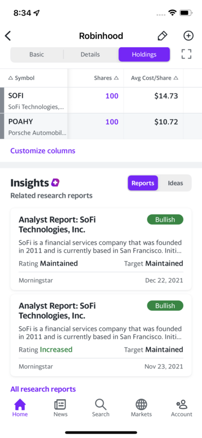Sort by Shares column triangle
Screen dimensions: 202x438
(116, 78)
